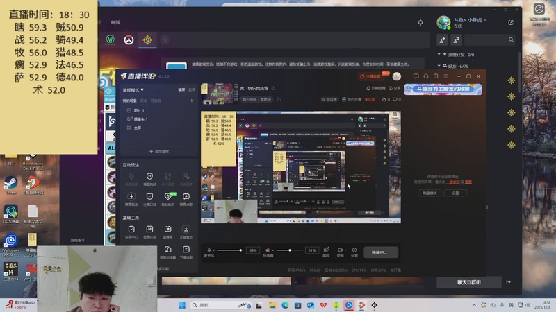Click 分享 share link
This screenshot has width=556, height=312.
395,88
